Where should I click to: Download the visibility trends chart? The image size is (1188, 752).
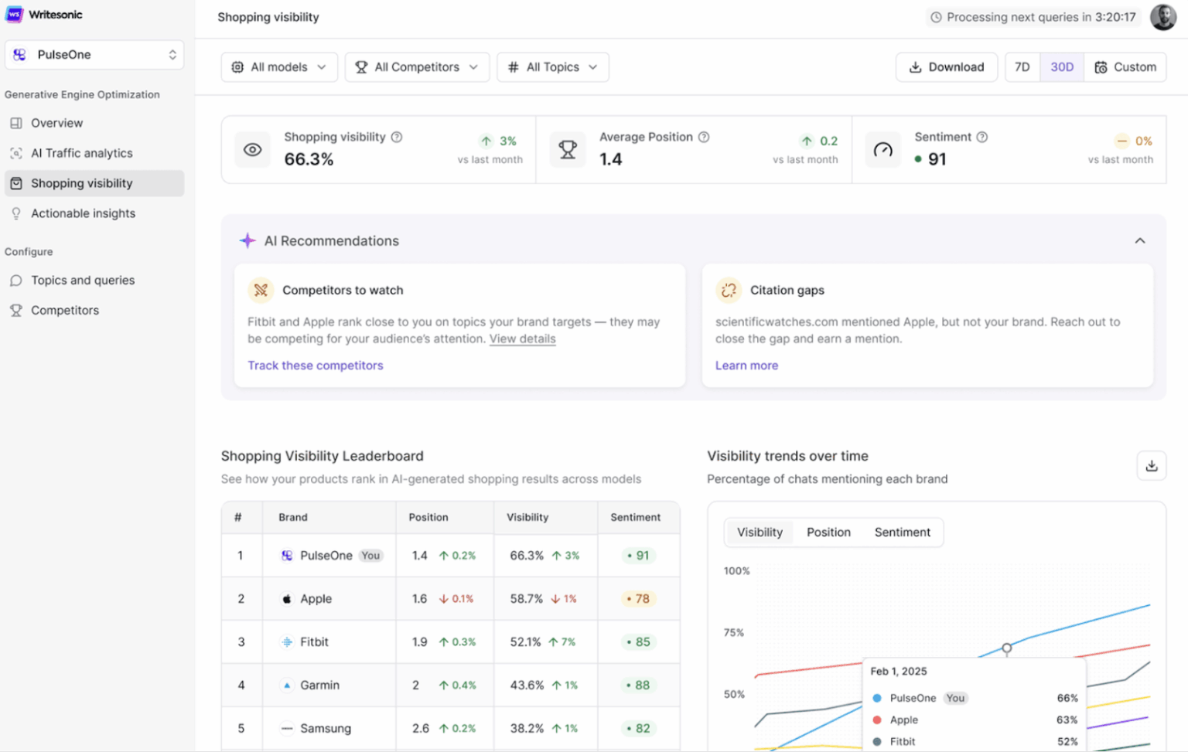[x=1152, y=465]
